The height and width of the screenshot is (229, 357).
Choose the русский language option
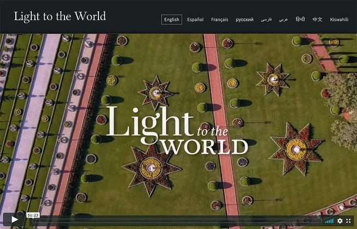[244, 20]
